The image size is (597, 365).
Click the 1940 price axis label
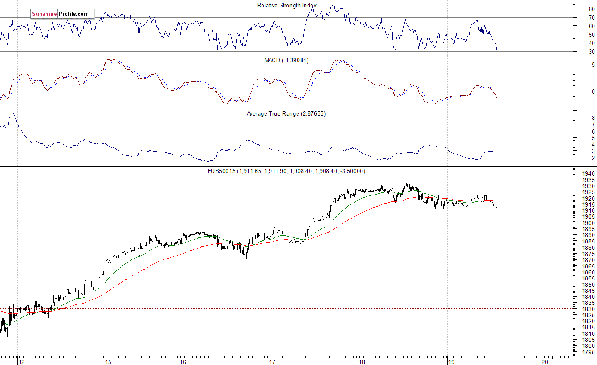point(588,173)
